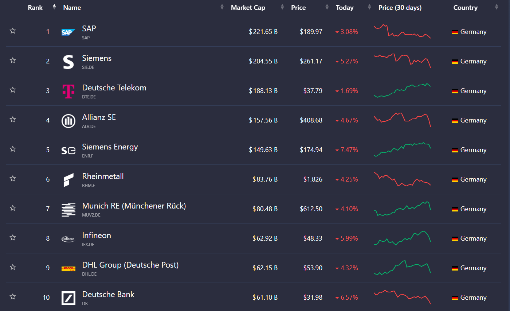Open the Allianz SE company link
The image size is (510, 311).
(x=99, y=117)
